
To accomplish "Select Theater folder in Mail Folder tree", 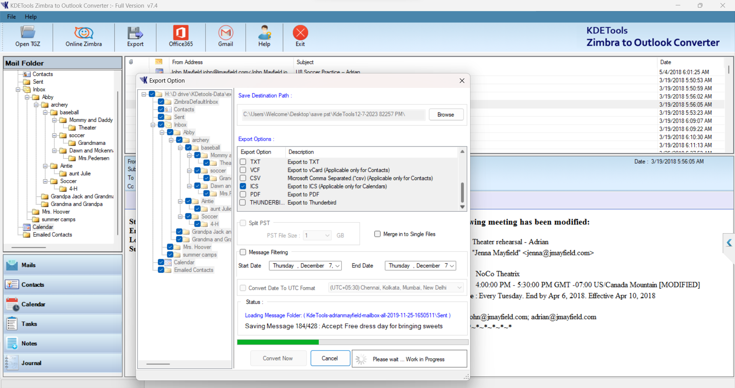I will (87, 128).
